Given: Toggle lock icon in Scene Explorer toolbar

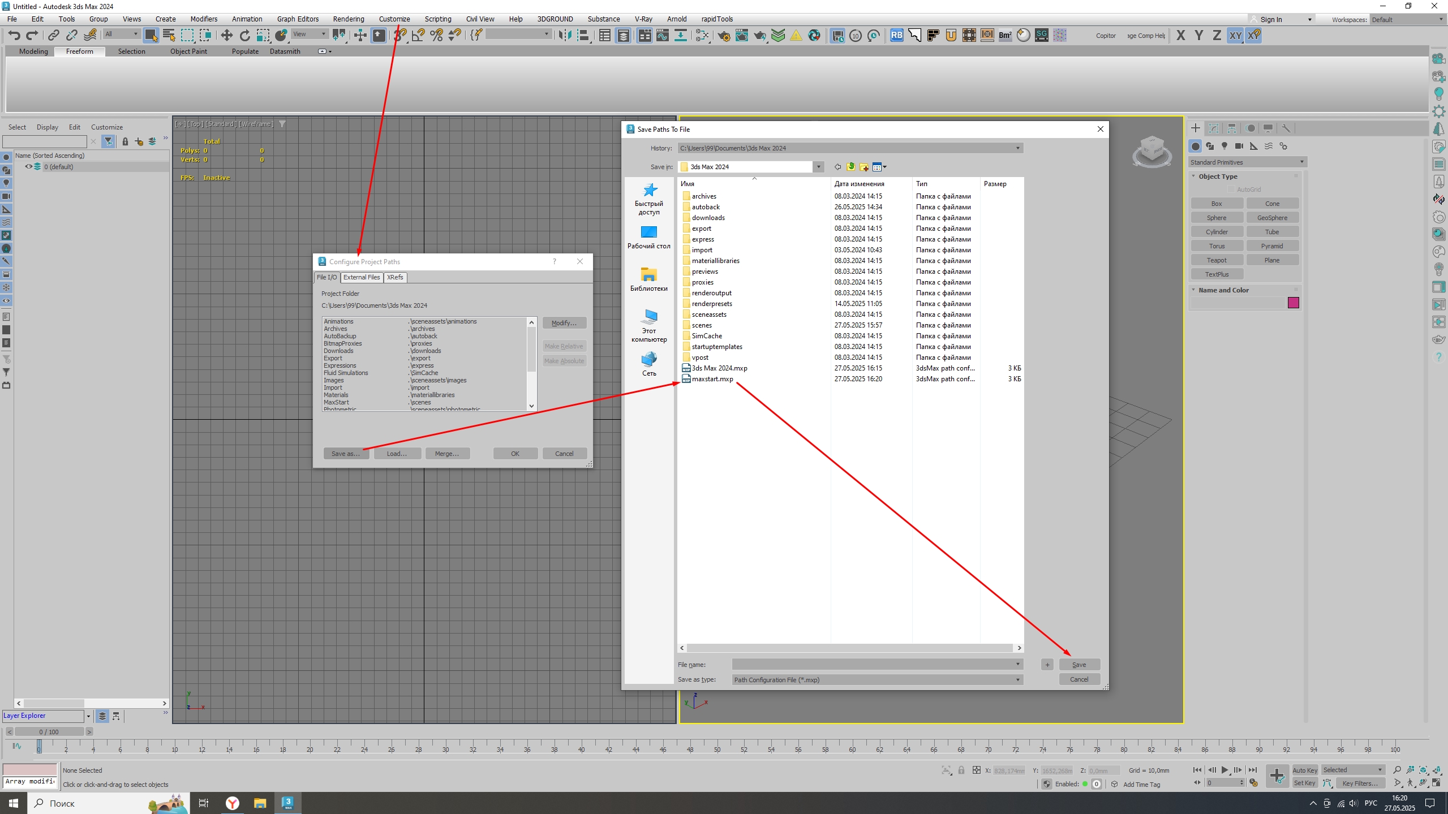Looking at the screenshot, I should pos(125,141).
